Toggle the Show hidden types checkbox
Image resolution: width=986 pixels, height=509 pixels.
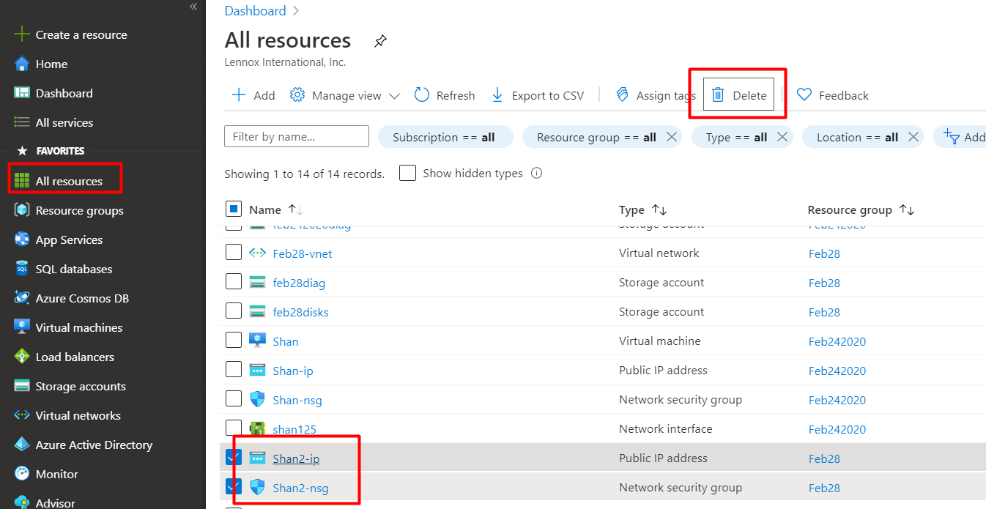pos(408,173)
